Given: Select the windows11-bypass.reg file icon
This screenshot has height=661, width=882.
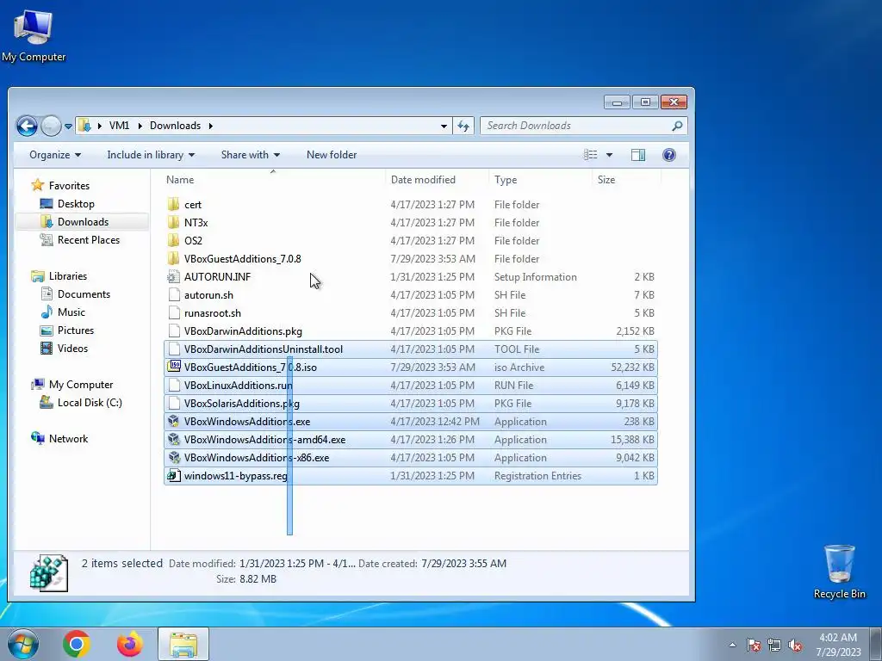Looking at the screenshot, I should [x=174, y=475].
